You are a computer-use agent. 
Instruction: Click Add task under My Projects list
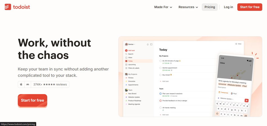point(164,81)
